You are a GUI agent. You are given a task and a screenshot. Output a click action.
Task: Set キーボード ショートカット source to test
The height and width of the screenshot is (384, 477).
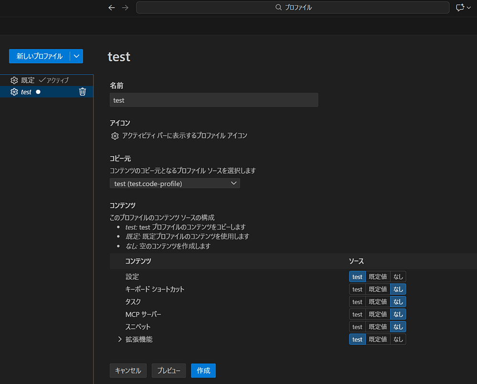[357, 289]
